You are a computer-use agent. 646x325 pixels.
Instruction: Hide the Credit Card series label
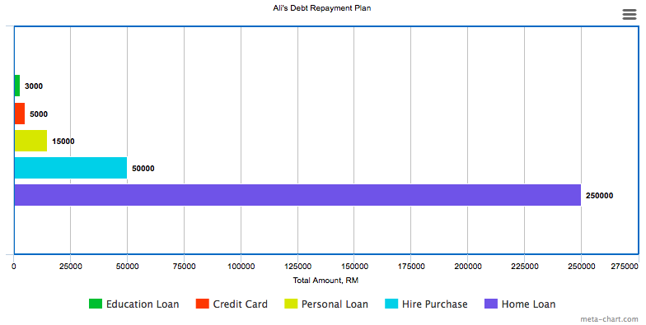pyautogui.click(x=241, y=304)
